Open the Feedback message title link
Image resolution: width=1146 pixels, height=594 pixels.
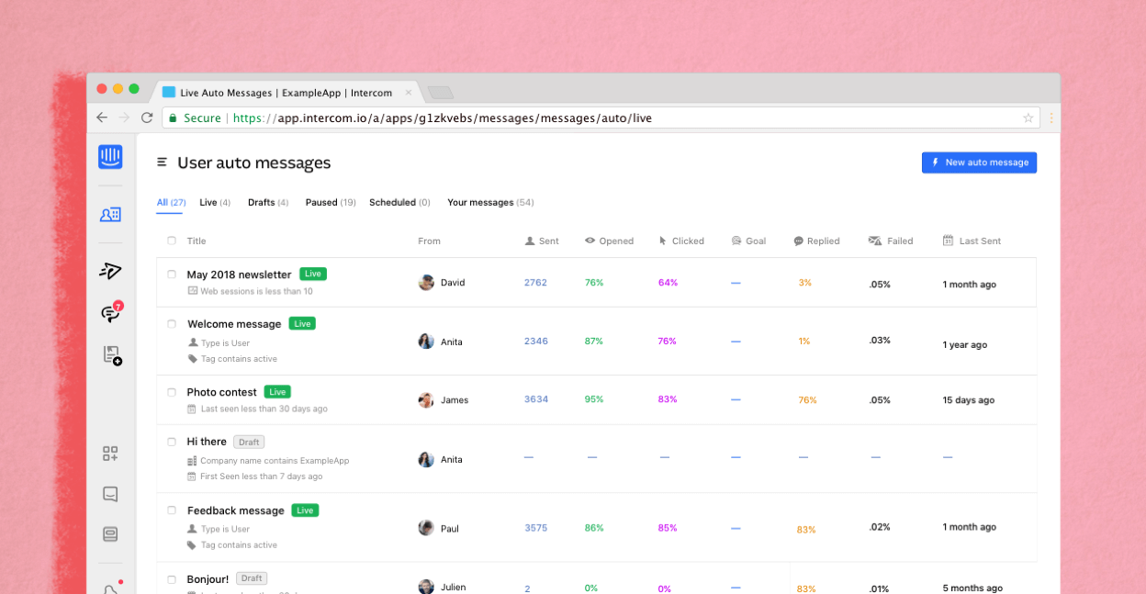pos(235,510)
